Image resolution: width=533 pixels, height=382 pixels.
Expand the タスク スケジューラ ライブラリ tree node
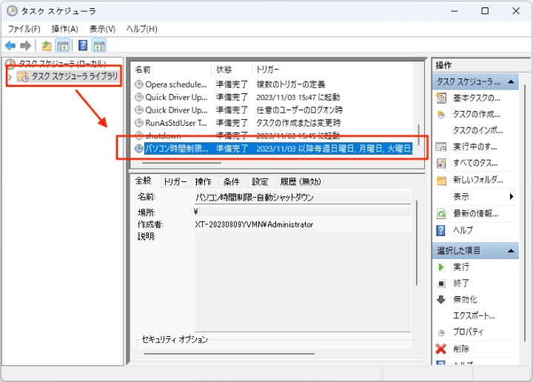click(x=10, y=77)
